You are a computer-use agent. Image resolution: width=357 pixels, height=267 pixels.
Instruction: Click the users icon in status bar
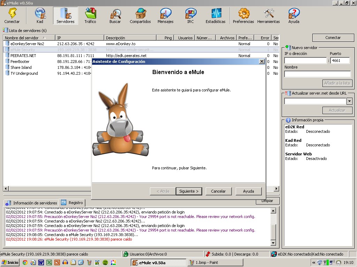(126, 254)
